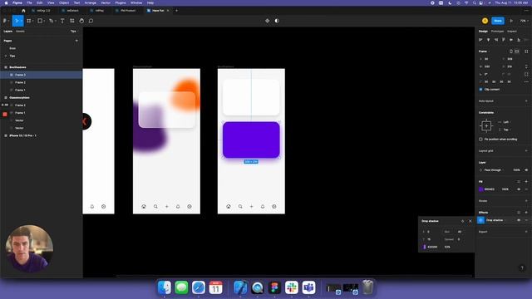Select the Hand tool
Image resolution: width=532 pixels, height=299 pixels.
click(x=81, y=21)
